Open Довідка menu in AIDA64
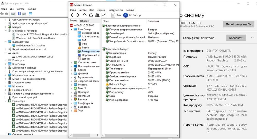Screen dimensions: 257x139 click(x=130, y=10)
